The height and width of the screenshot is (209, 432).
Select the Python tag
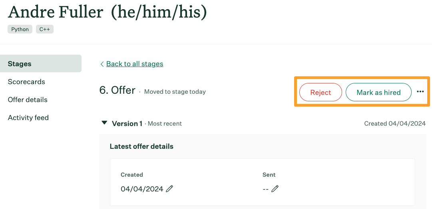tap(20, 29)
